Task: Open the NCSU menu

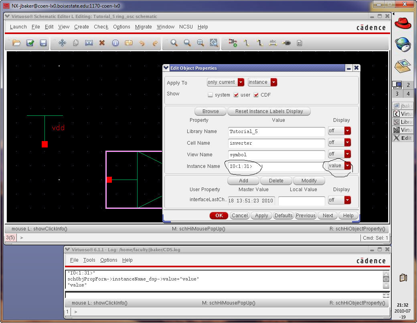Action: click(186, 27)
